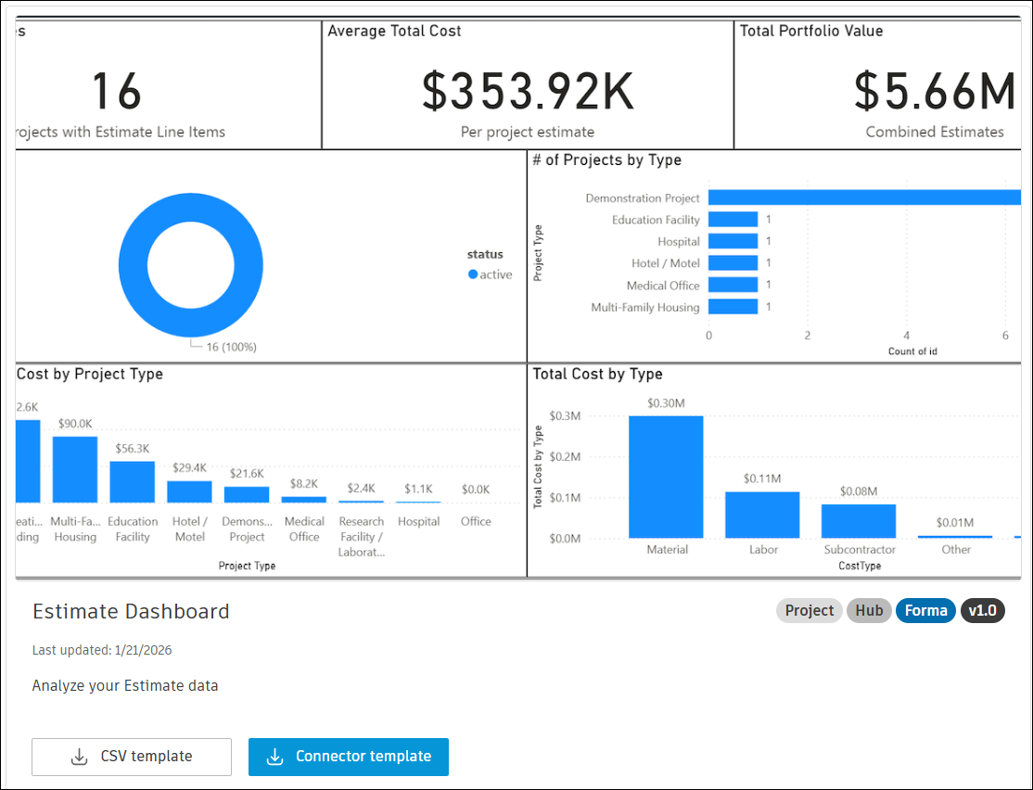Click the $5.66M total portfolio value

pyautogui.click(x=935, y=91)
